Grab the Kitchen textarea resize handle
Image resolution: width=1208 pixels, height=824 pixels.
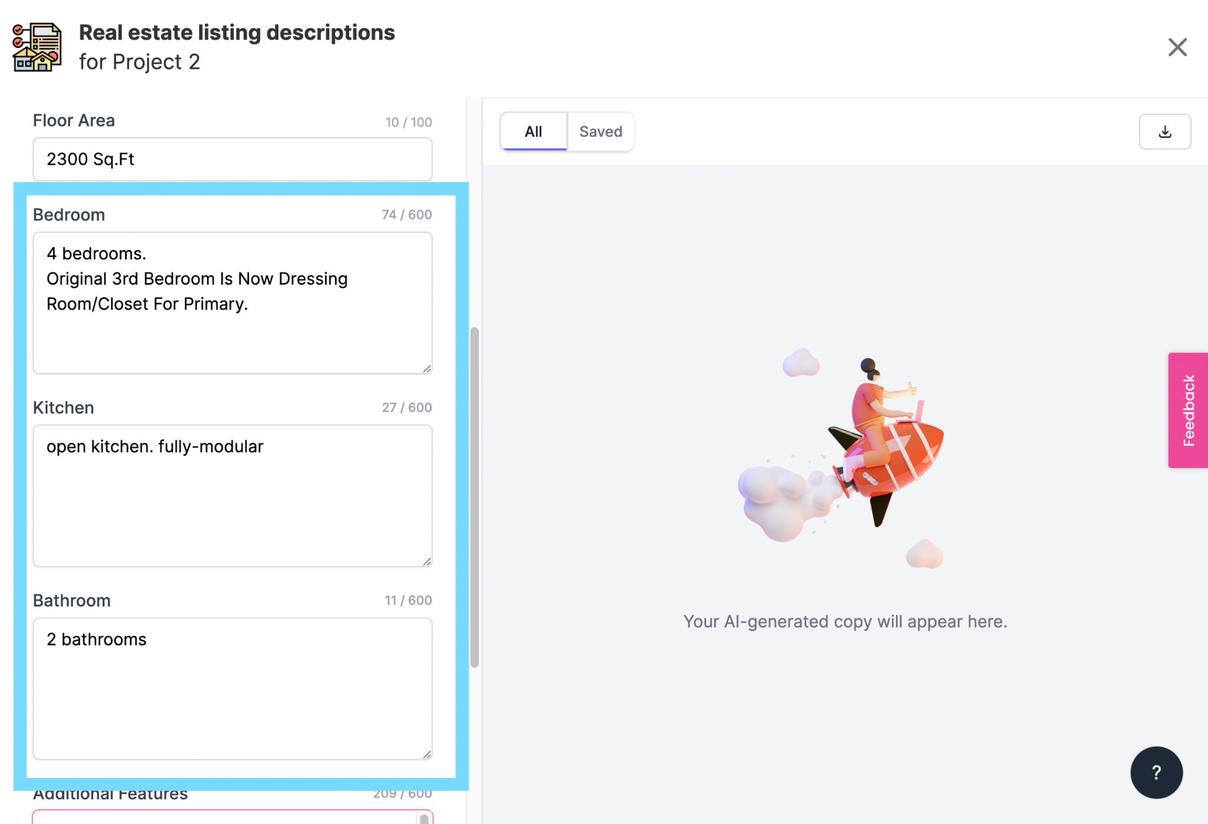tap(427, 562)
